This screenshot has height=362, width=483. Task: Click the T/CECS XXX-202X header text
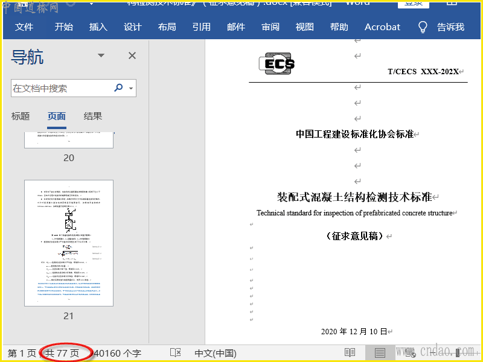[x=423, y=71]
